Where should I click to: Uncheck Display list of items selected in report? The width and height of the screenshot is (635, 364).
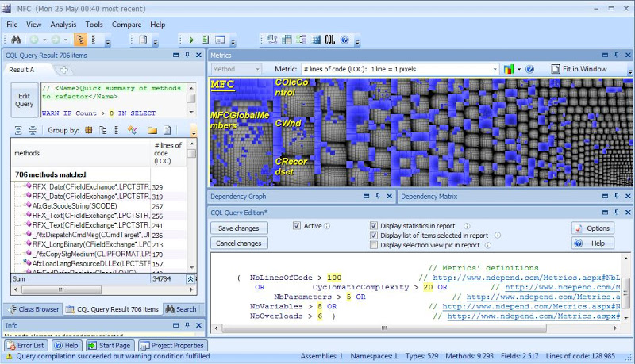pos(374,236)
